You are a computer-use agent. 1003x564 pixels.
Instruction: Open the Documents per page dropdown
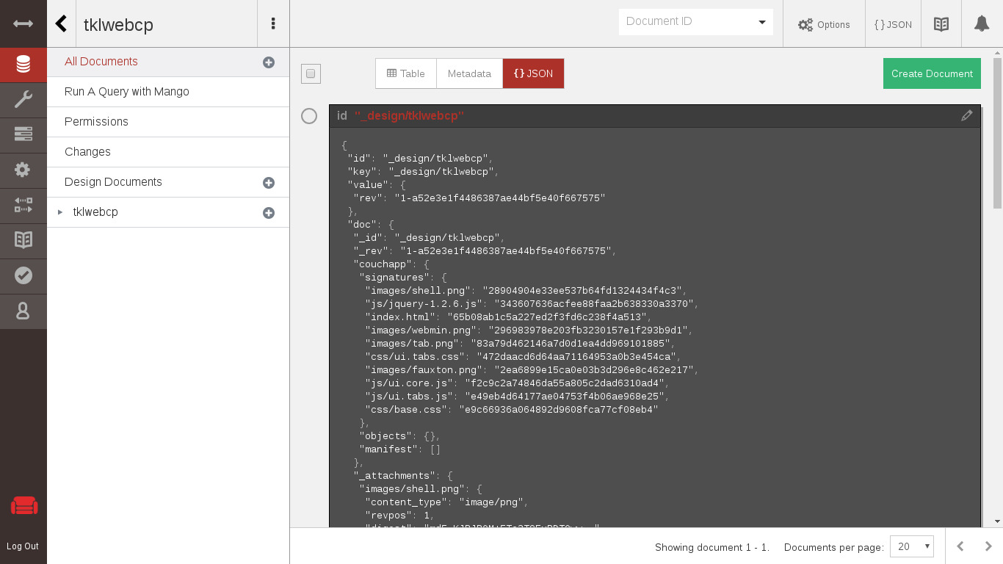pyautogui.click(x=911, y=546)
